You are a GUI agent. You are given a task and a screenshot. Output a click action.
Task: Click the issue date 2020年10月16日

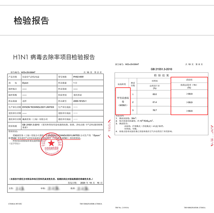coord(88,182)
